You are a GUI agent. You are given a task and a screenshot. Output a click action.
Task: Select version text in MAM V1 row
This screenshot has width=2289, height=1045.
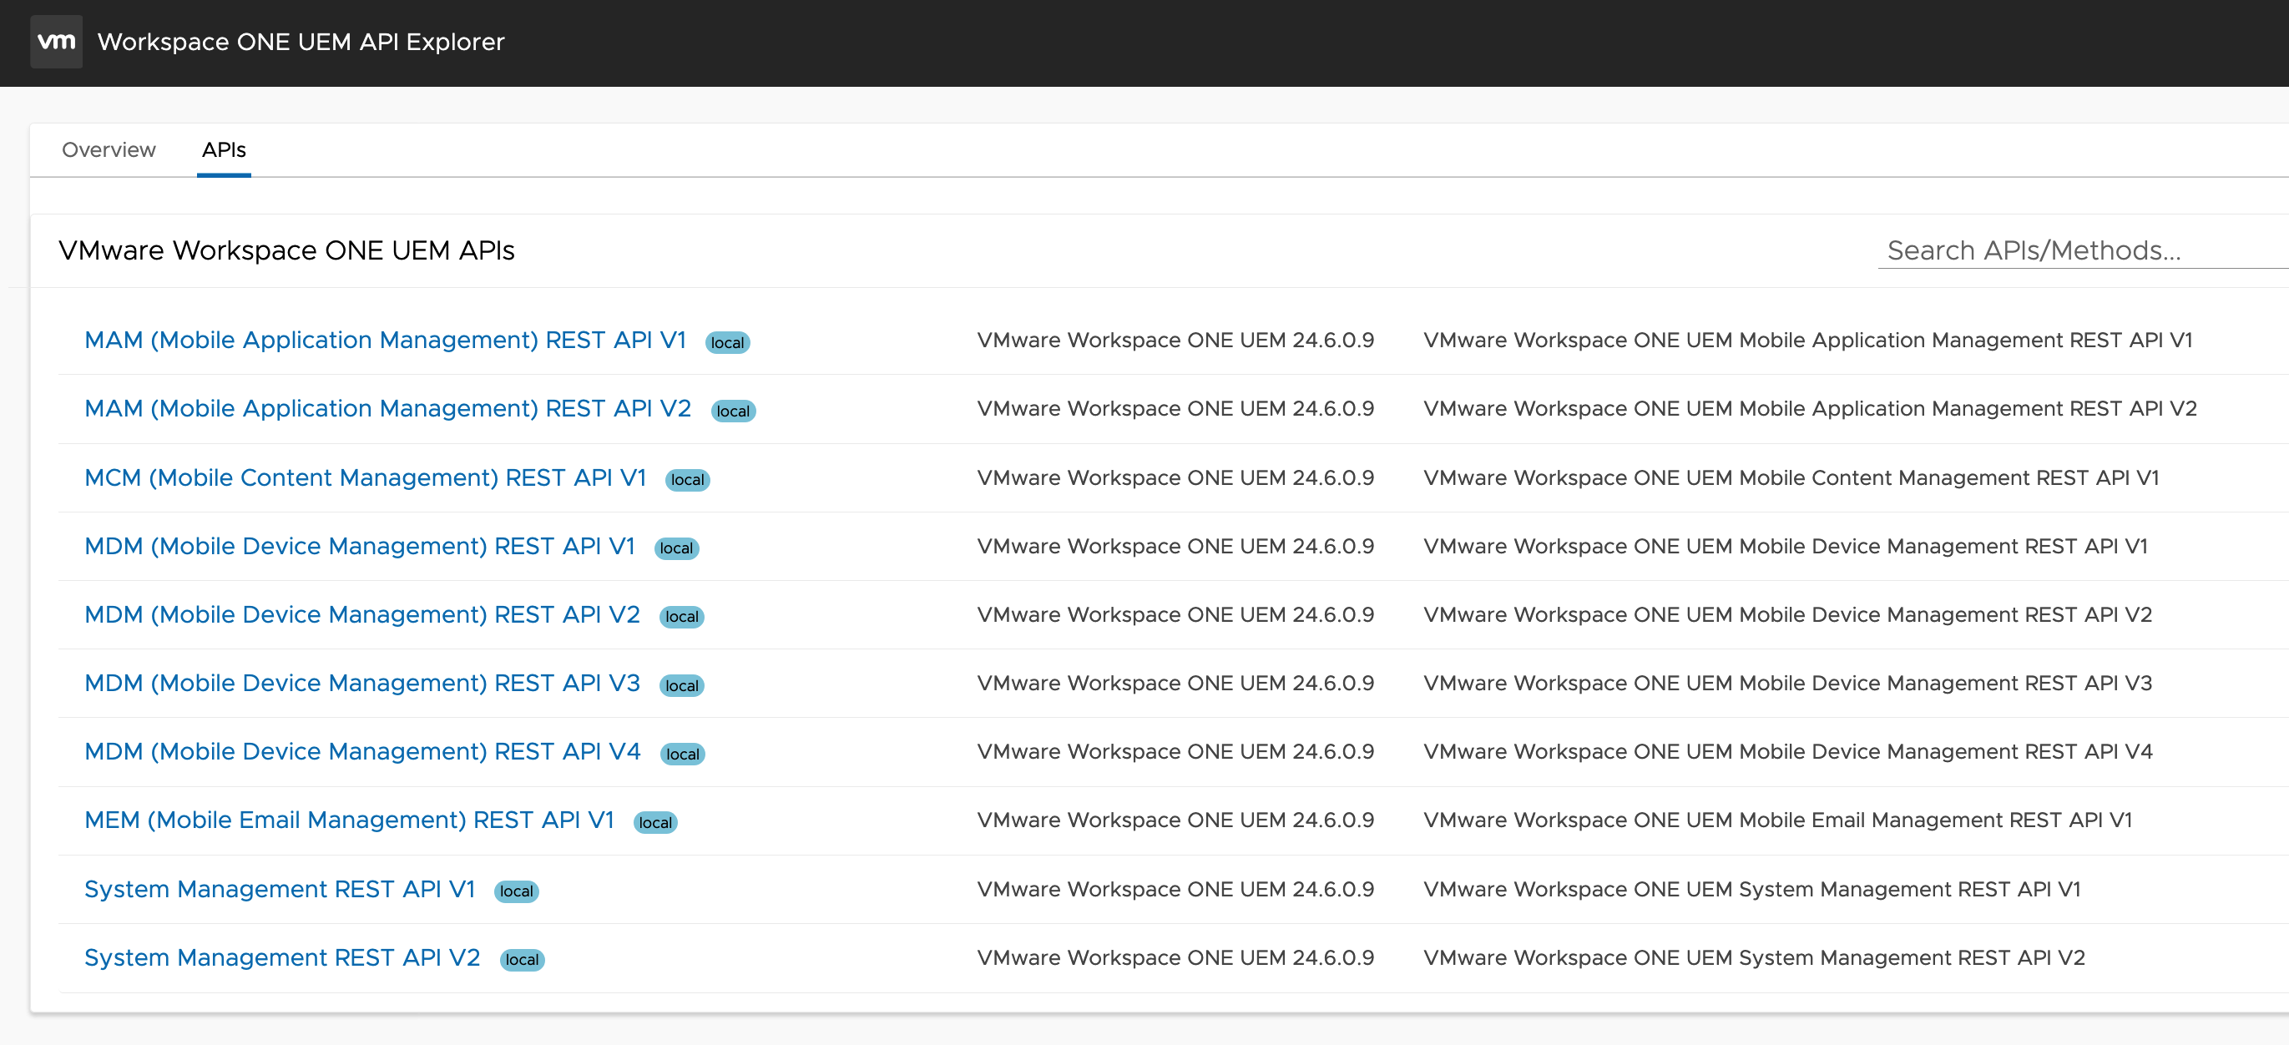(1175, 341)
